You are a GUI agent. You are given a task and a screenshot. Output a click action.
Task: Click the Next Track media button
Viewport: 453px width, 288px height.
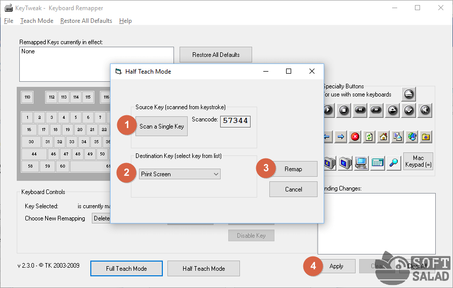376,110
